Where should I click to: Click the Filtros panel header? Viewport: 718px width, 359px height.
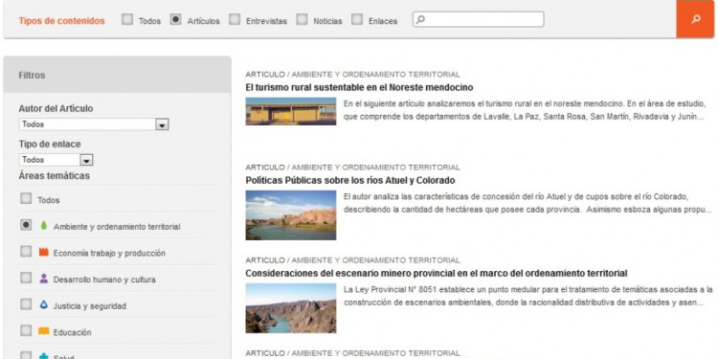coord(117,75)
